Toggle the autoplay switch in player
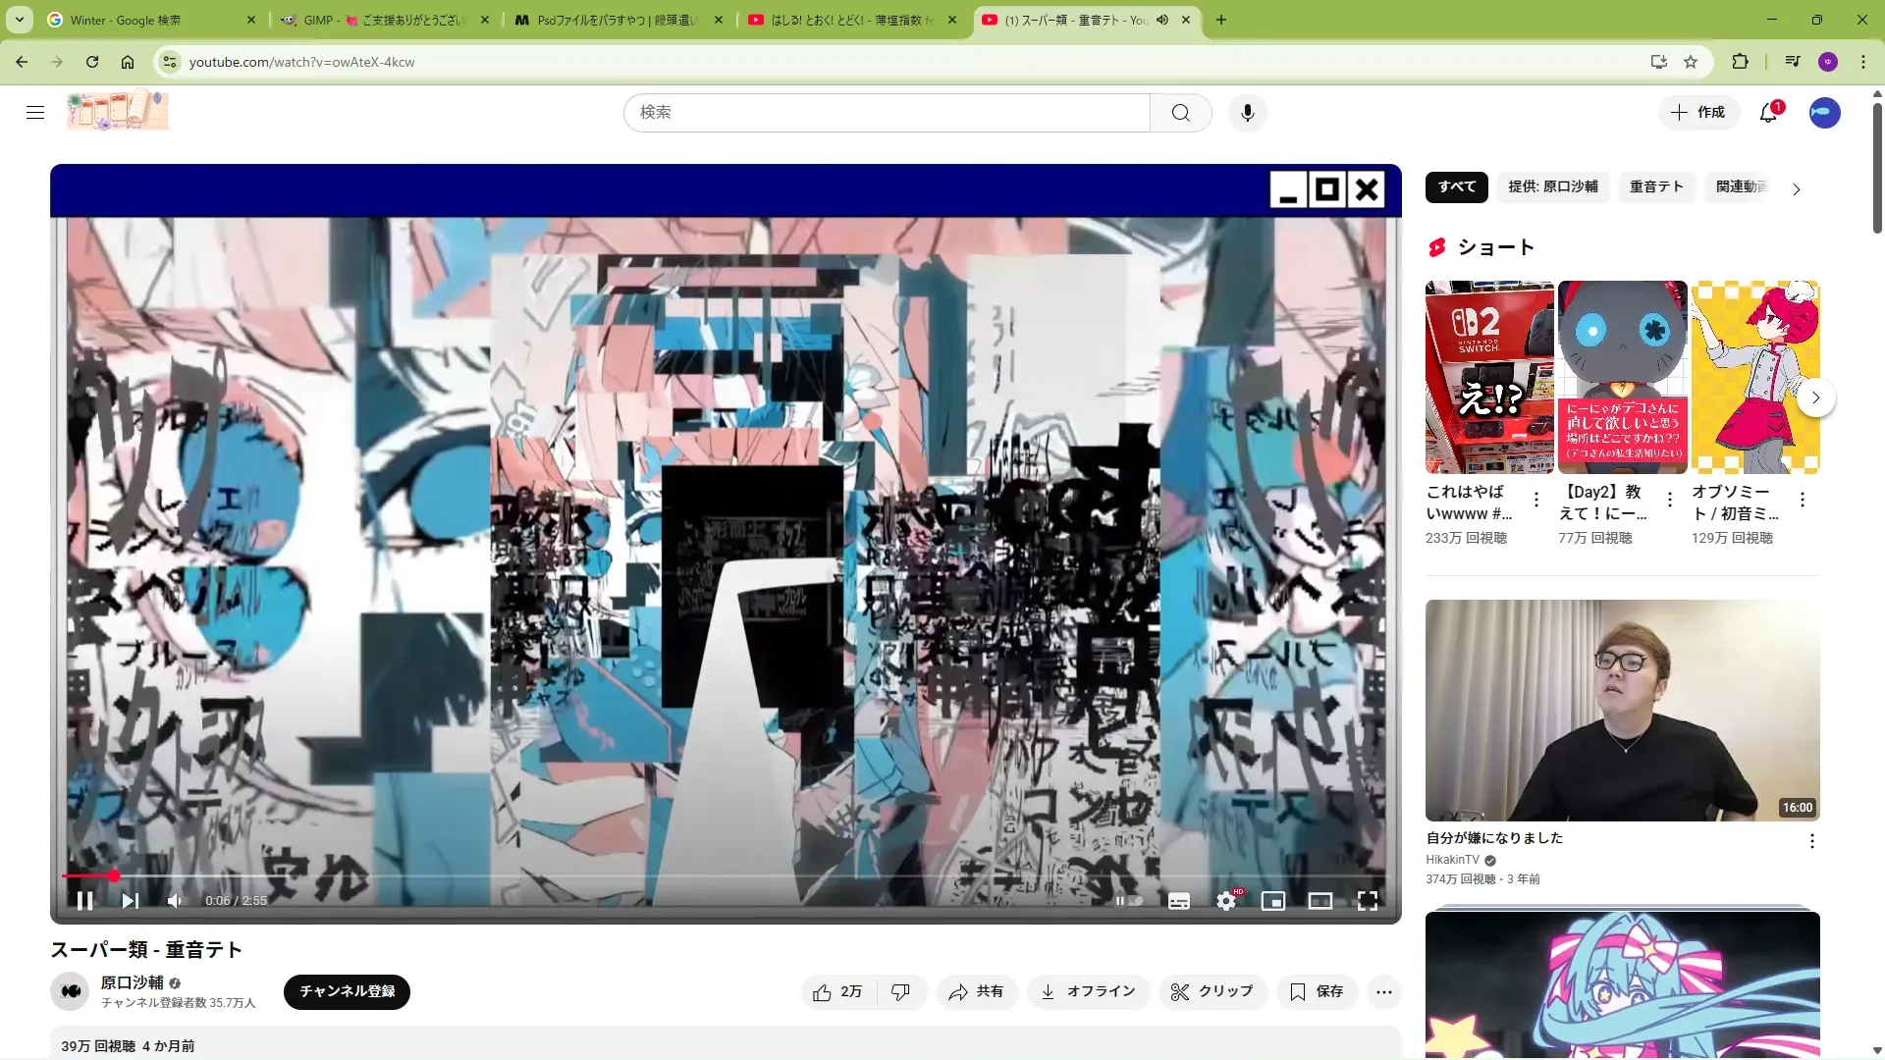 click(x=1129, y=901)
